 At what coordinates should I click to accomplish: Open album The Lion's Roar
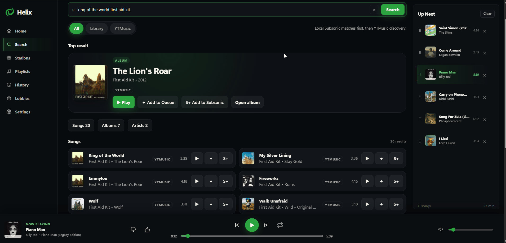pyautogui.click(x=247, y=102)
